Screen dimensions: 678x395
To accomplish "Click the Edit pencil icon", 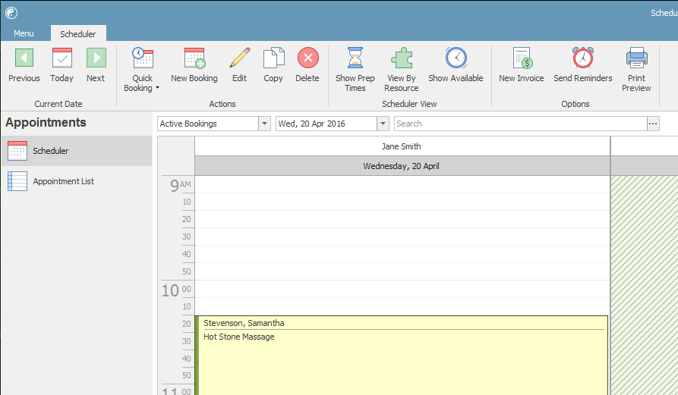I will click(240, 58).
